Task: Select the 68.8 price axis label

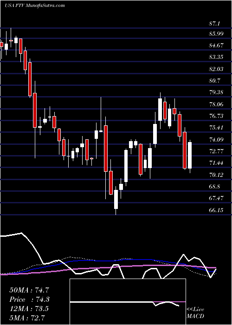Action: pyautogui.click(x=215, y=186)
